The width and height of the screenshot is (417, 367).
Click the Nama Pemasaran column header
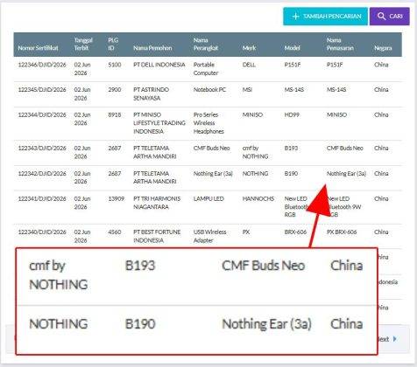[x=340, y=44]
